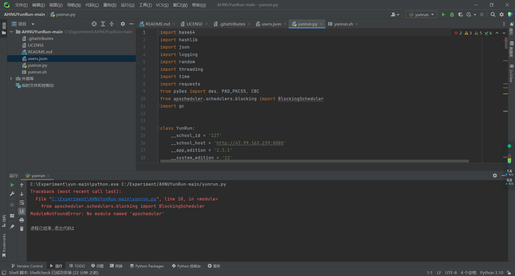This screenshot has height=276, width=515.
Task: Clear the run console with the trash icon
Action: coord(22,229)
